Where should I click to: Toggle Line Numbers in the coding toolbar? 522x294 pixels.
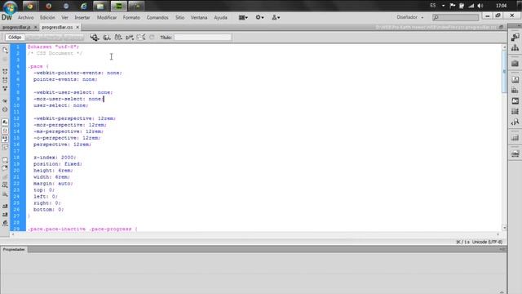(5, 122)
